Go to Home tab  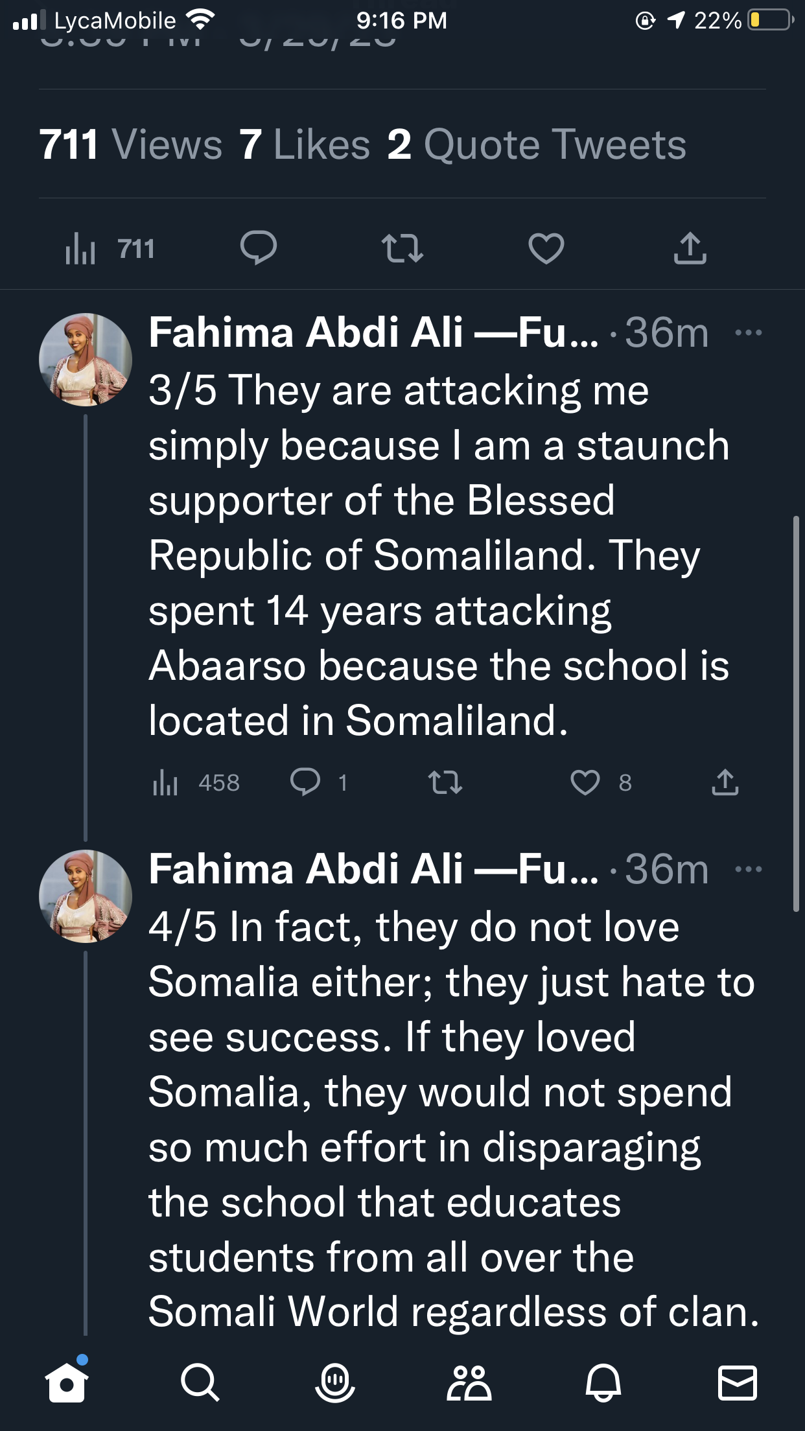pos(67,1382)
